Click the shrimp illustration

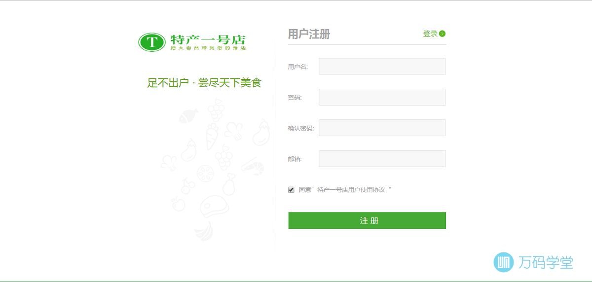pyautogui.click(x=253, y=166)
